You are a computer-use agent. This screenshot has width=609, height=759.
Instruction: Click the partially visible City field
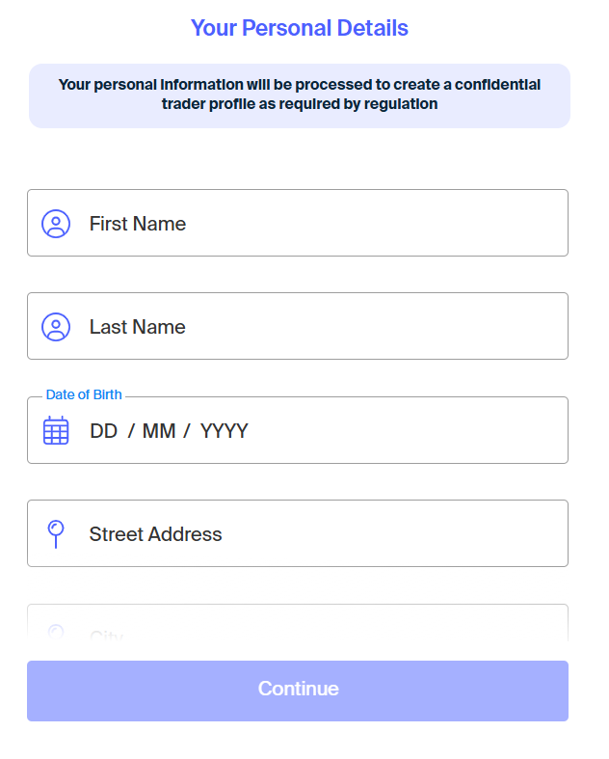(x=298, y=623)
